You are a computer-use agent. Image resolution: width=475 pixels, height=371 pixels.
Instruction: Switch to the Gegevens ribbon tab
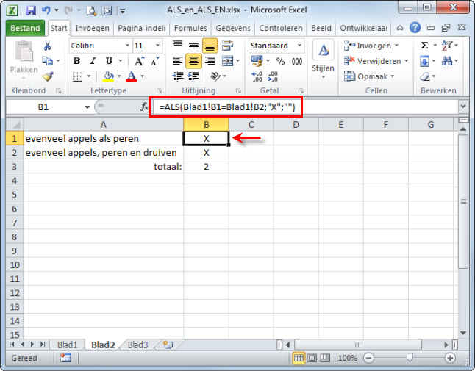[233, 28]
